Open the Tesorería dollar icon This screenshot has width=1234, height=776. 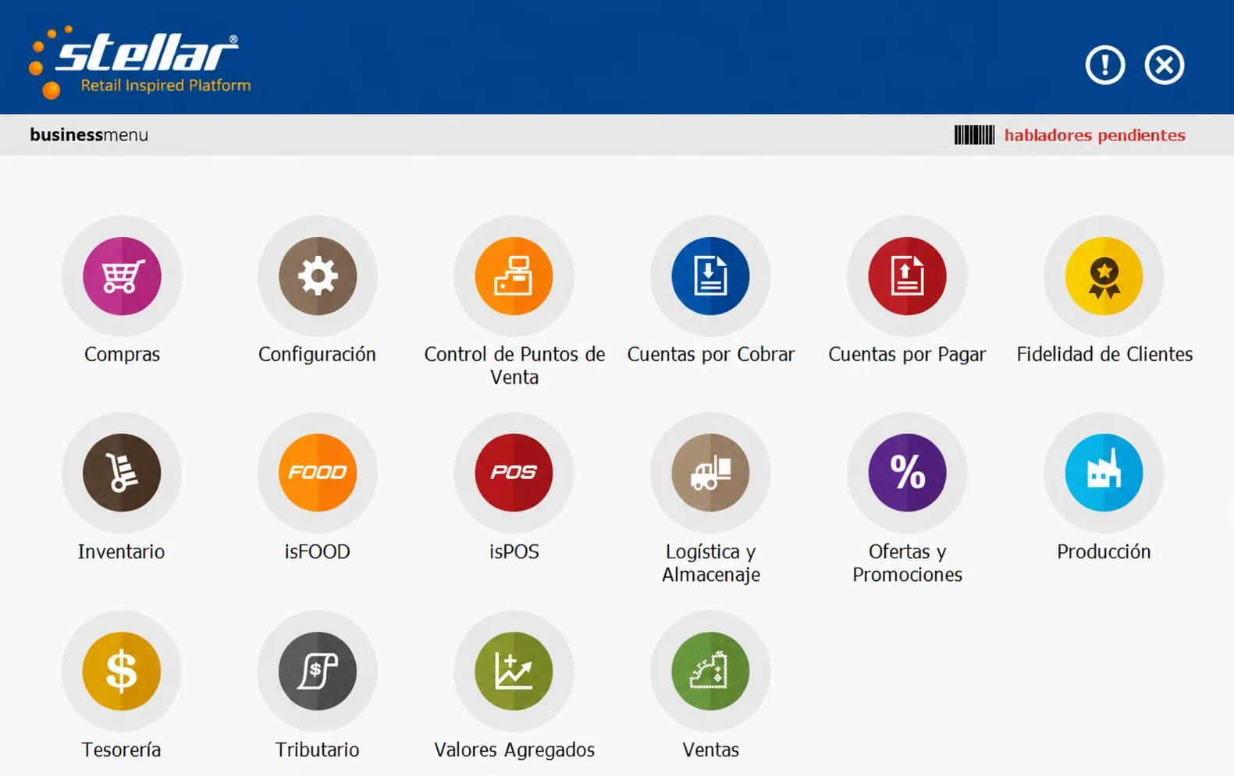pyautogui.click(x=122, y=671)
